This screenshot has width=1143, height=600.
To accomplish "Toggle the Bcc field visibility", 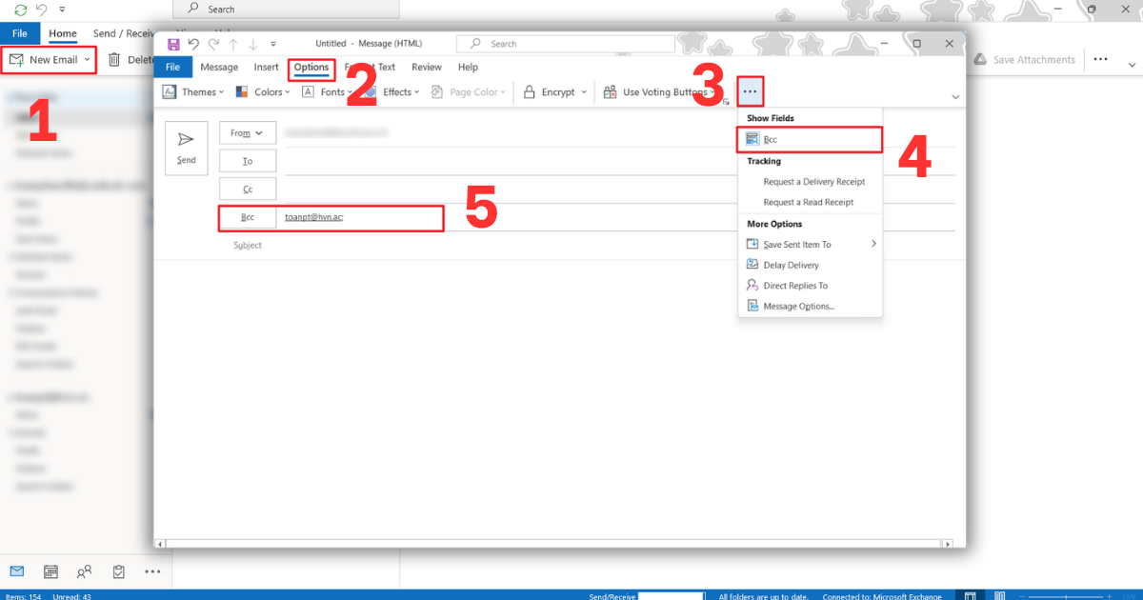I will (809, 139).
